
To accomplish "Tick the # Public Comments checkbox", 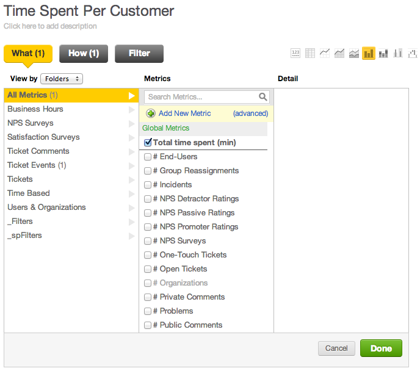I will click(148, 325).
